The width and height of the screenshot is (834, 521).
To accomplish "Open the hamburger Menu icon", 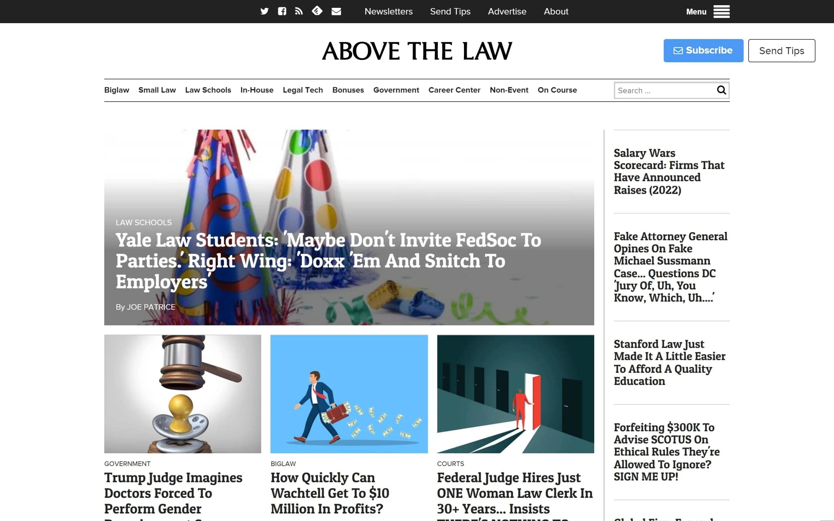I will (721, 11).
